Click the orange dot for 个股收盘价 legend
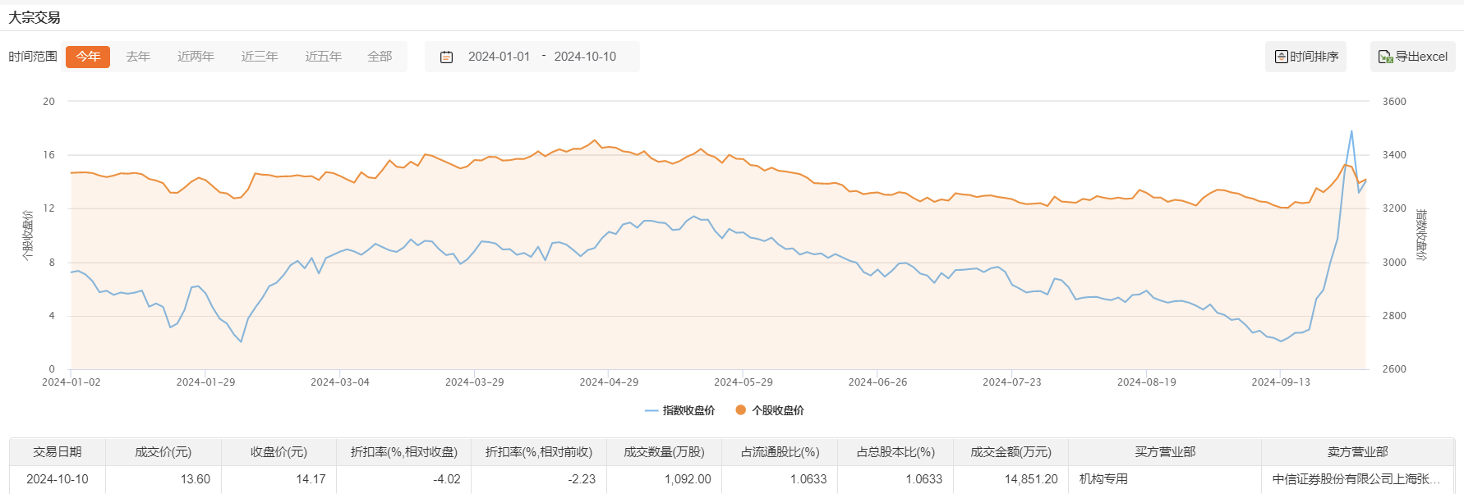 coord(741,410)
